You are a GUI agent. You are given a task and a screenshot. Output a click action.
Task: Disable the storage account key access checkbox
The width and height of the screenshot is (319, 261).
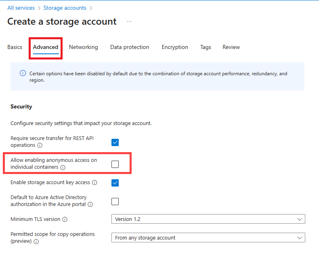(115, 182)
